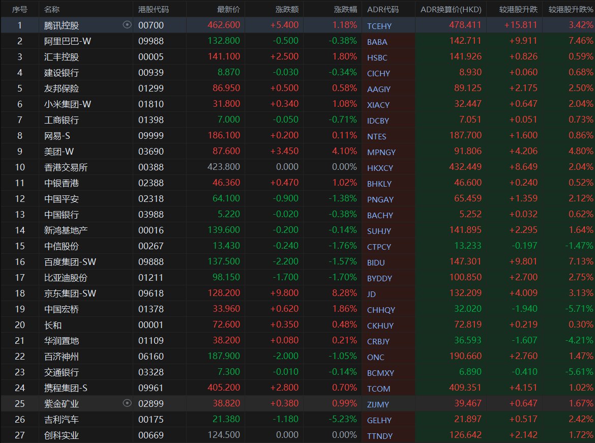The width and height of the screenshot is (595, 443).
Task: Click the ZIJMY ADR code
Action: [x=378, y=404]
